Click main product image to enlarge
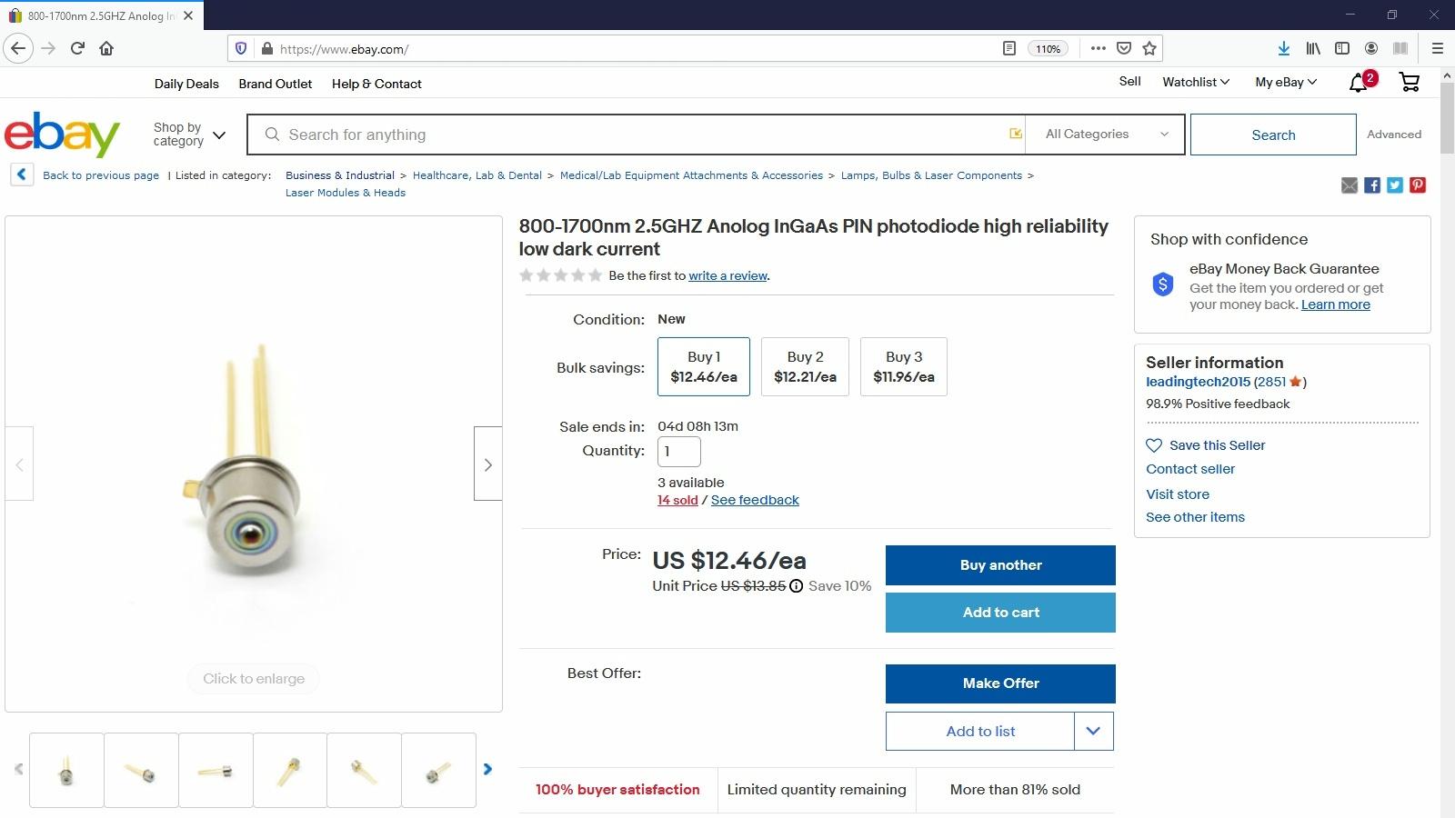This screenshot has height=818, width=1455. (254, 464)
